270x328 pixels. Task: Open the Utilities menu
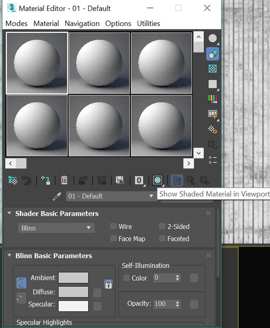click(148, 23)
